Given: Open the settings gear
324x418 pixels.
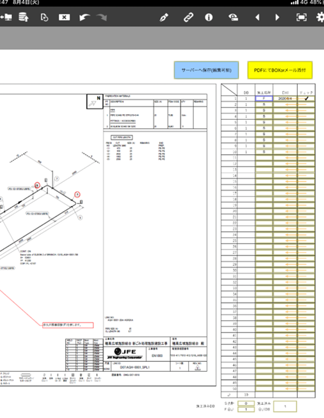Looking at the screenshot, I should click(320, 17).
